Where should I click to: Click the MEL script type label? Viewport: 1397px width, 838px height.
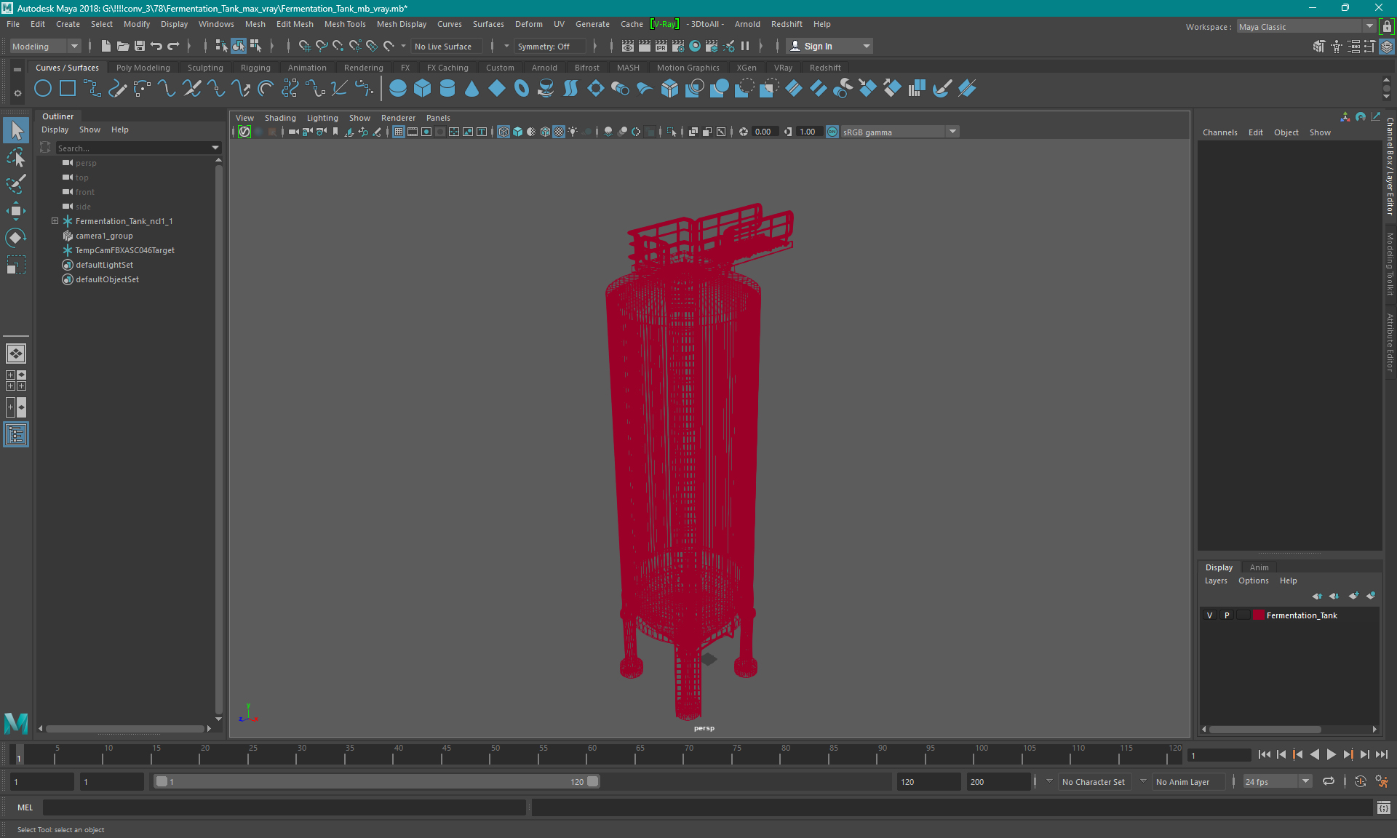[25, 807]
